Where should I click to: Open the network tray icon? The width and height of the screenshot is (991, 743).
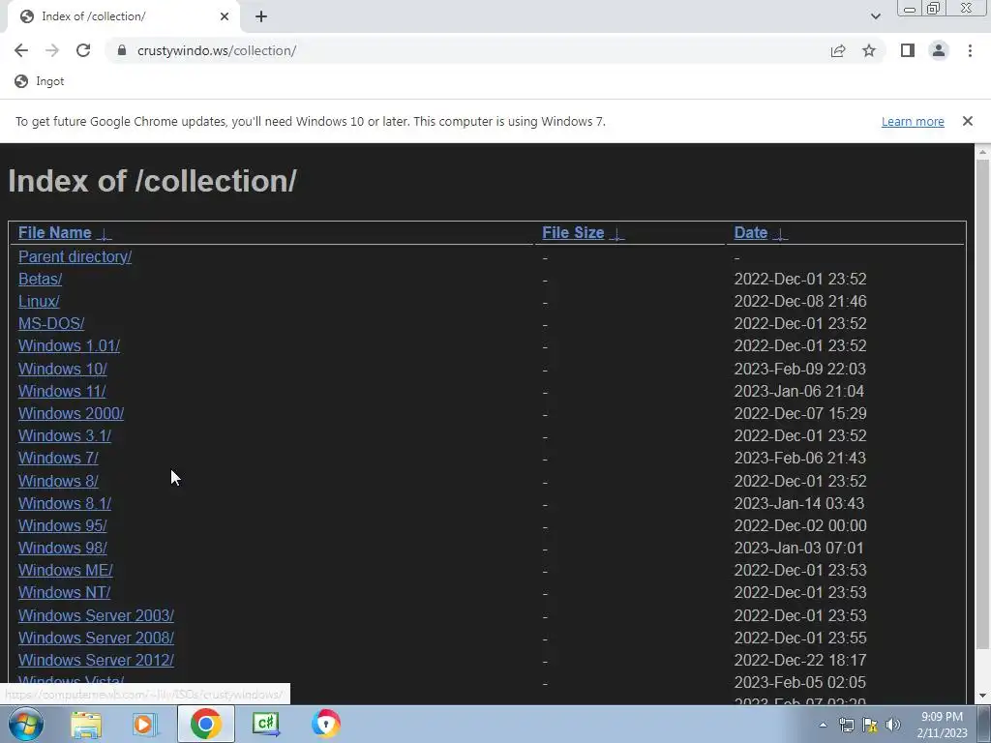[846, 726]
